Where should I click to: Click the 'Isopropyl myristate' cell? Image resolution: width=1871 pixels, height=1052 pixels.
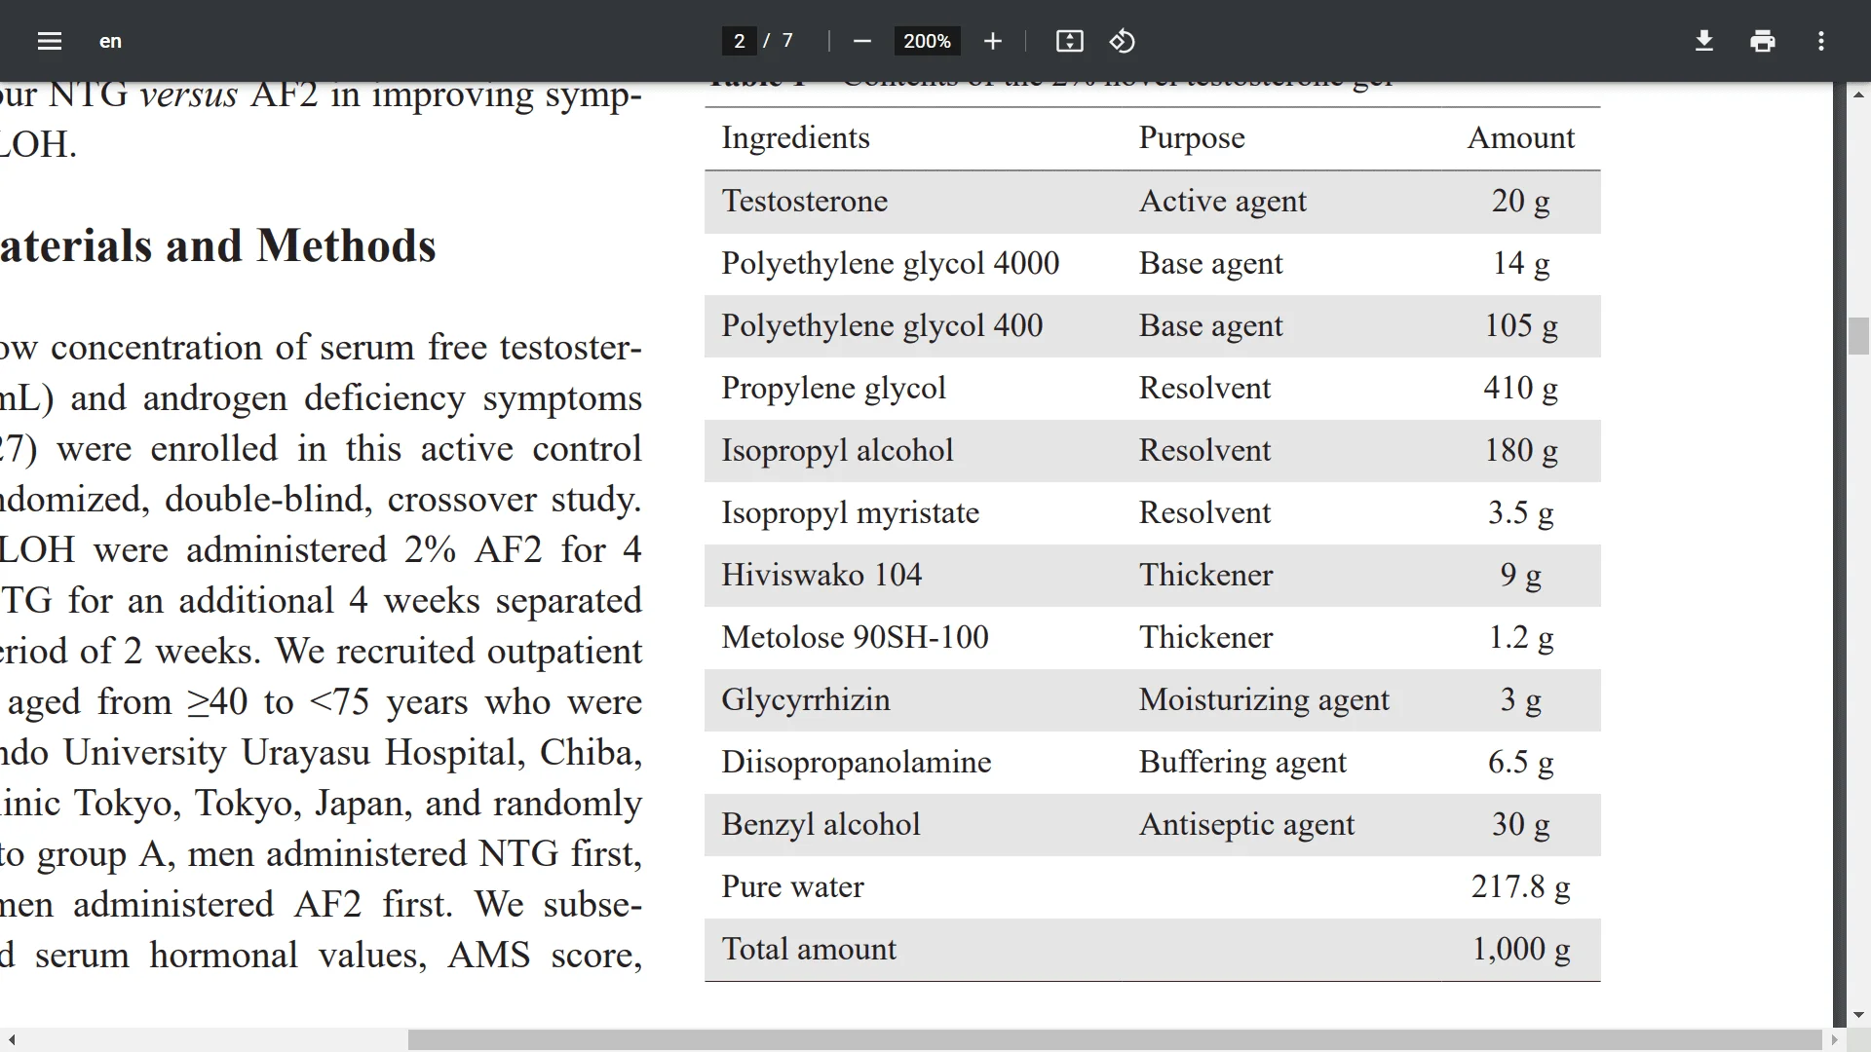[850, 513]
